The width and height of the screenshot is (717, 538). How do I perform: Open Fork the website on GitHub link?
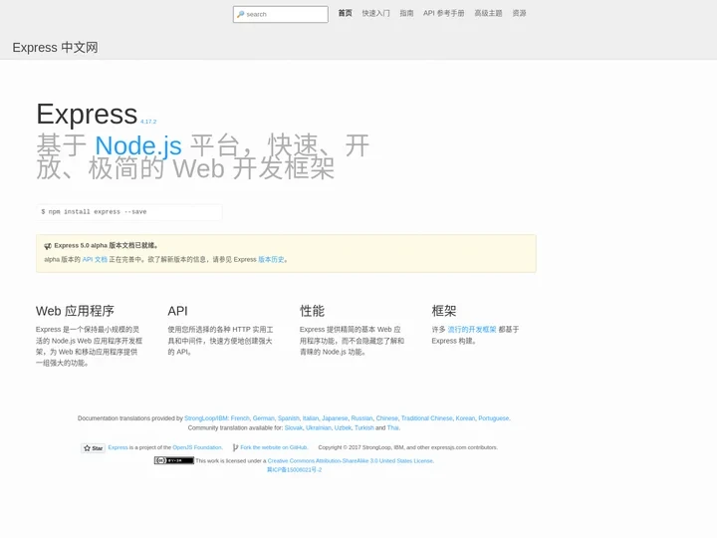pyautogui.click(x=274, y=447)
